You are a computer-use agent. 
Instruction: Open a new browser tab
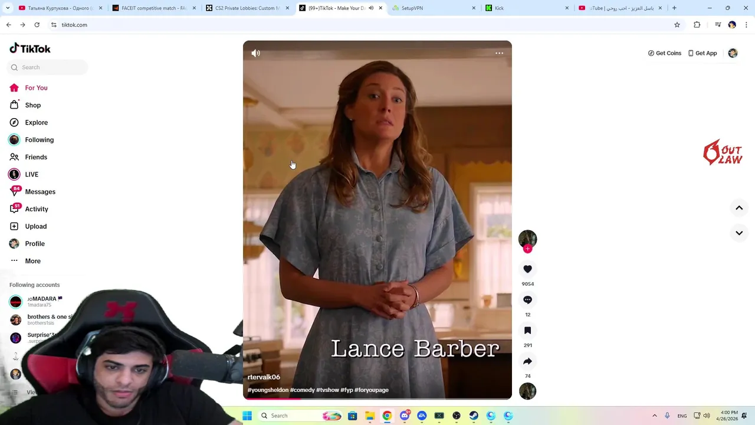click(674, 8)
